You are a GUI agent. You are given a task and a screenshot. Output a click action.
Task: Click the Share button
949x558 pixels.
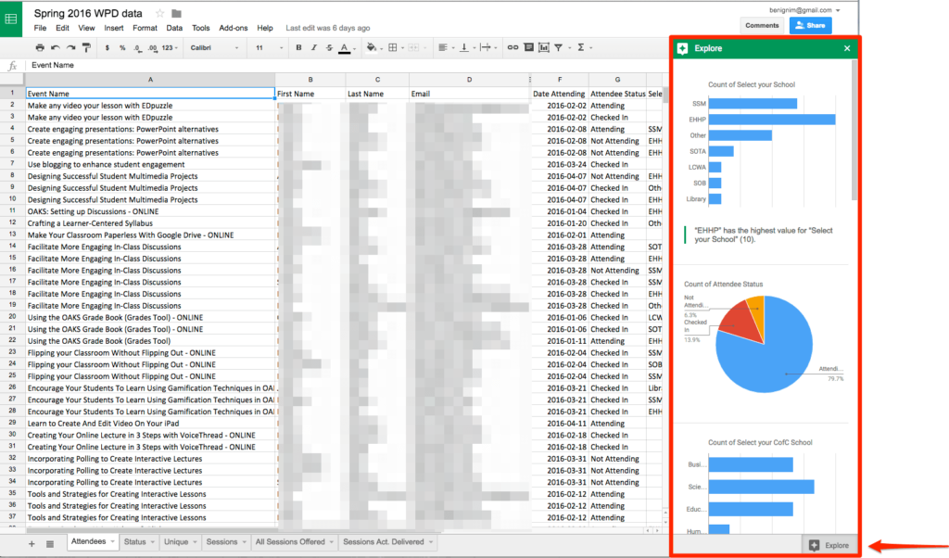(x=810, y=24)
